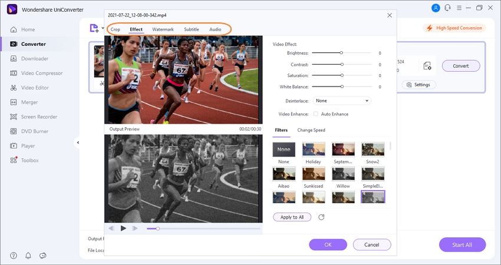501x265 pixels.
Task: Switch to the Crop tab
Action: point(116,29)
